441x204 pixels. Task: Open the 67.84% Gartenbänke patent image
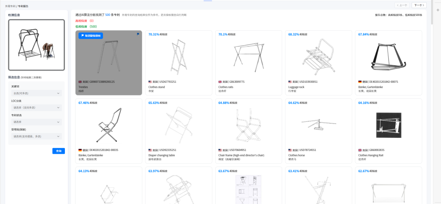(x=389, y=57)
